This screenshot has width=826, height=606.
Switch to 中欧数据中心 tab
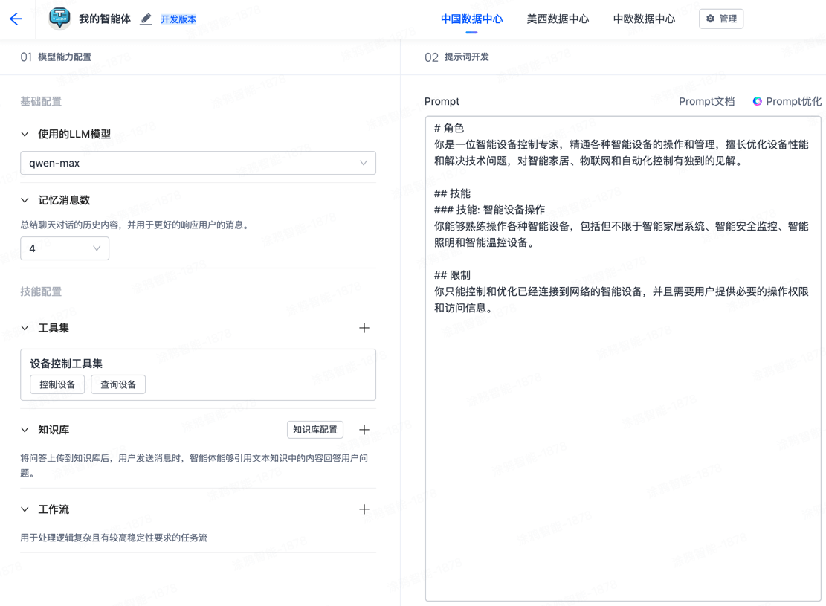pos(644,19)
